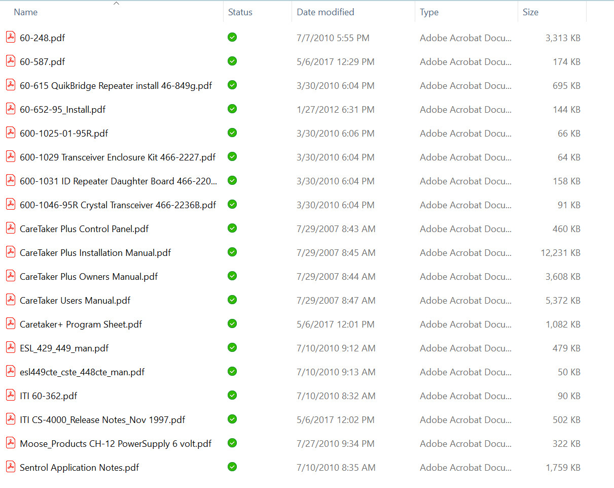Click the 12,231 KB size value
Viewport: 614px width, 488px height.
pyautogui.click(x=561, y=253)
